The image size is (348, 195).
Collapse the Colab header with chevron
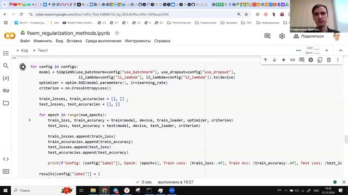(341, 50)
